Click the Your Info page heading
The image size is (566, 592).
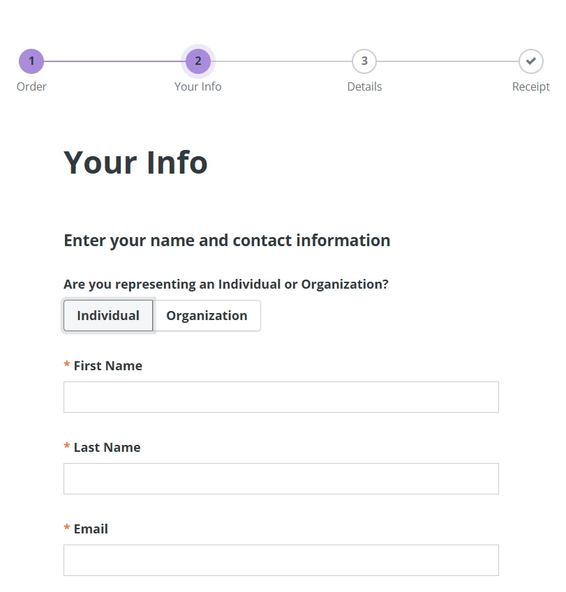[135, 162]
